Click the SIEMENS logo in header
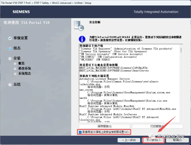Image resolution: width=191 pixels, height=145 pixels. (x=21, y=12)
